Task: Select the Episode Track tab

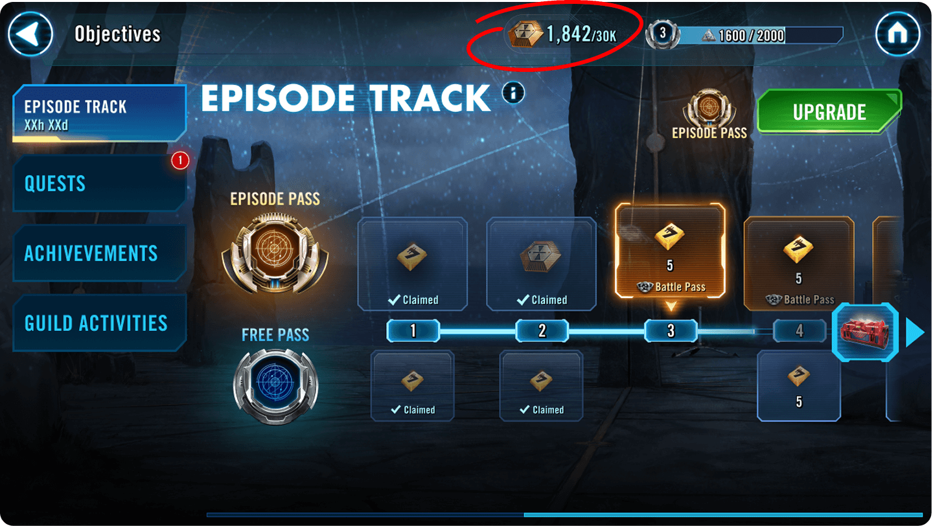Action: [x=100, y=113]
